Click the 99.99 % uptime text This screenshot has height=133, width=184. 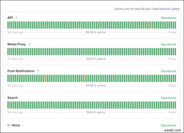pos(96,32)
